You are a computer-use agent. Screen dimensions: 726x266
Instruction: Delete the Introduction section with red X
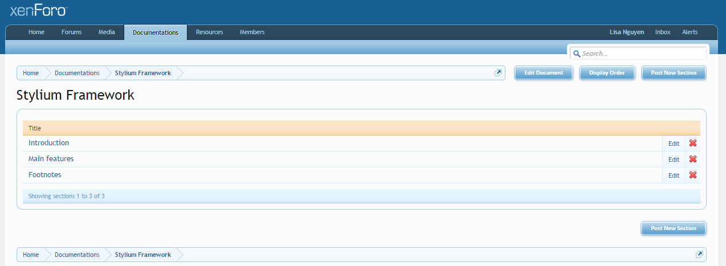(x=693, y=144)
